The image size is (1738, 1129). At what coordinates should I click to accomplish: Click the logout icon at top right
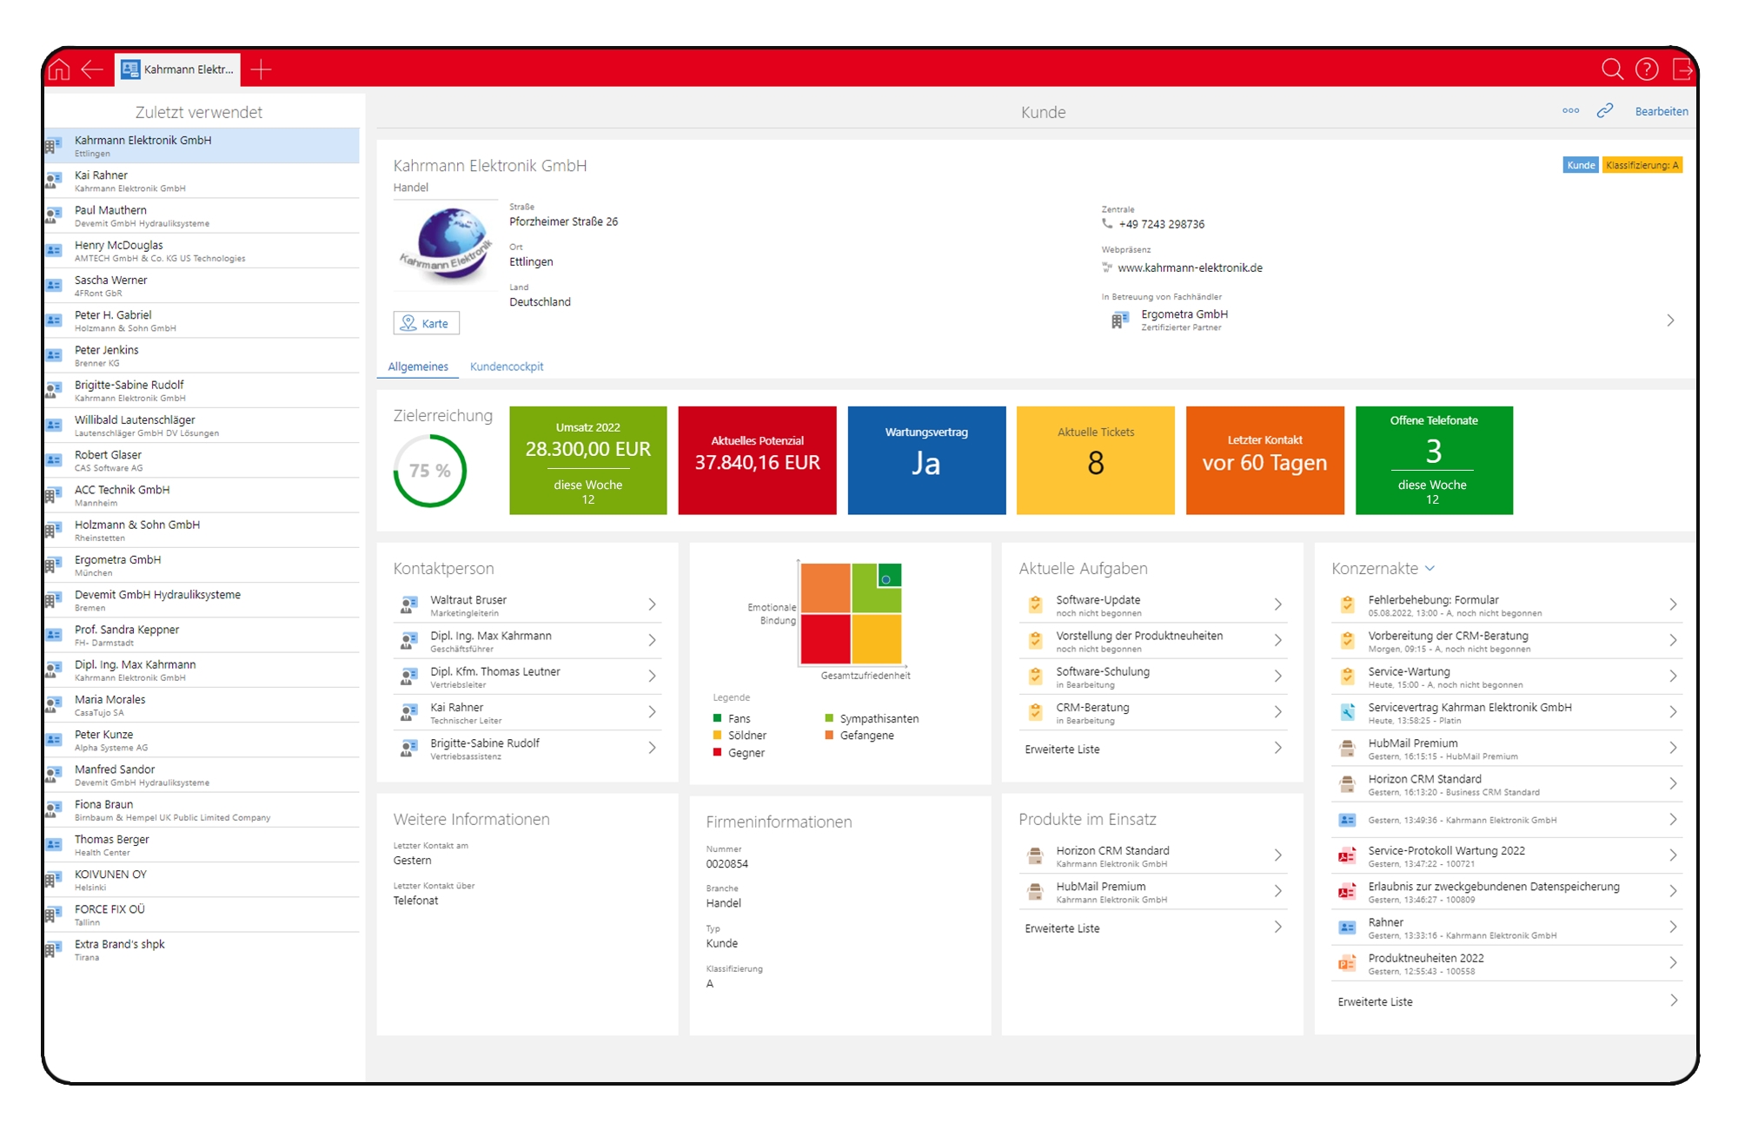[x=1682, y=69]
